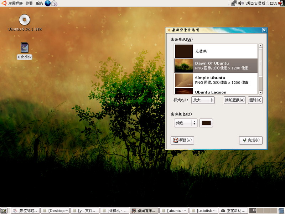
Task: Click the 帮助 (Help) button
Action: [x=182, y=140]
